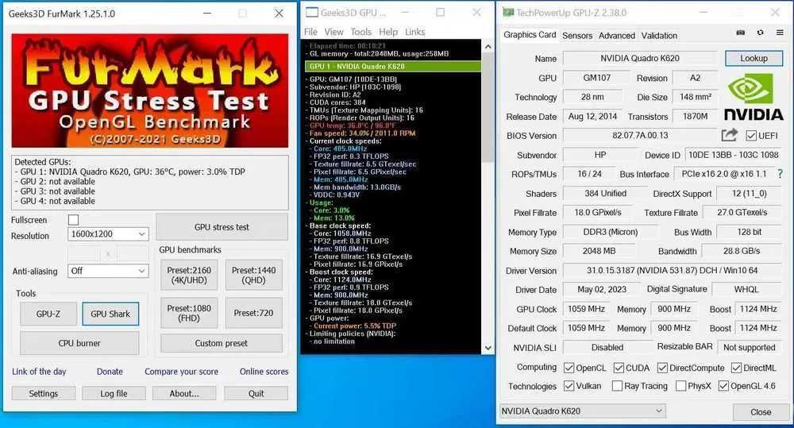This screenshot has width=794, height=428.
Task: Toggle the UEFI checkbox
Action: coord(751,136)
